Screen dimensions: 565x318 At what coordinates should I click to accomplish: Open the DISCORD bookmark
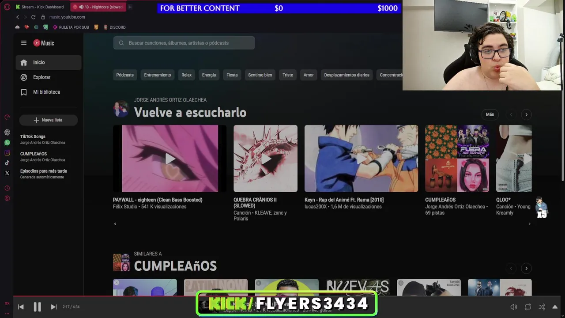click(114, 27)
